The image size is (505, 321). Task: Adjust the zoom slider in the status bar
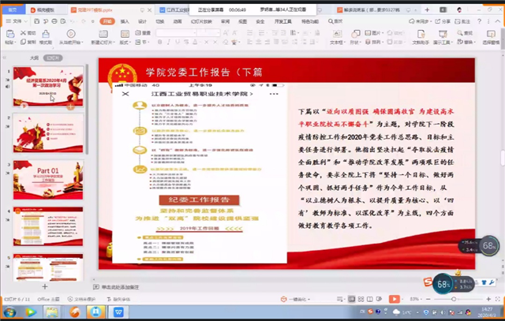tap(454, 300)
